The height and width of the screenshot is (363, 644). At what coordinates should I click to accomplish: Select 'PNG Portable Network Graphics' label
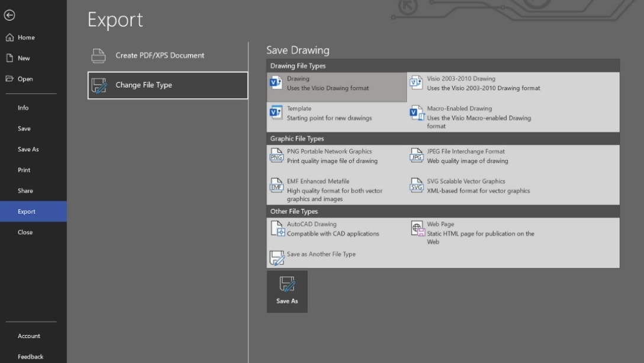point(329,151)
